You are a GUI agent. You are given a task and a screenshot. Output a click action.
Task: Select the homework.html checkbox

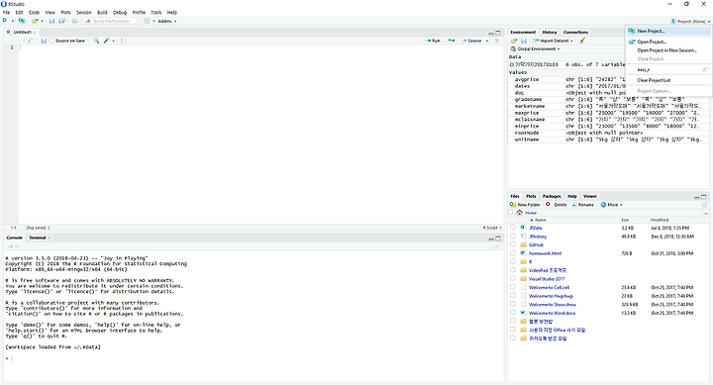513,253
